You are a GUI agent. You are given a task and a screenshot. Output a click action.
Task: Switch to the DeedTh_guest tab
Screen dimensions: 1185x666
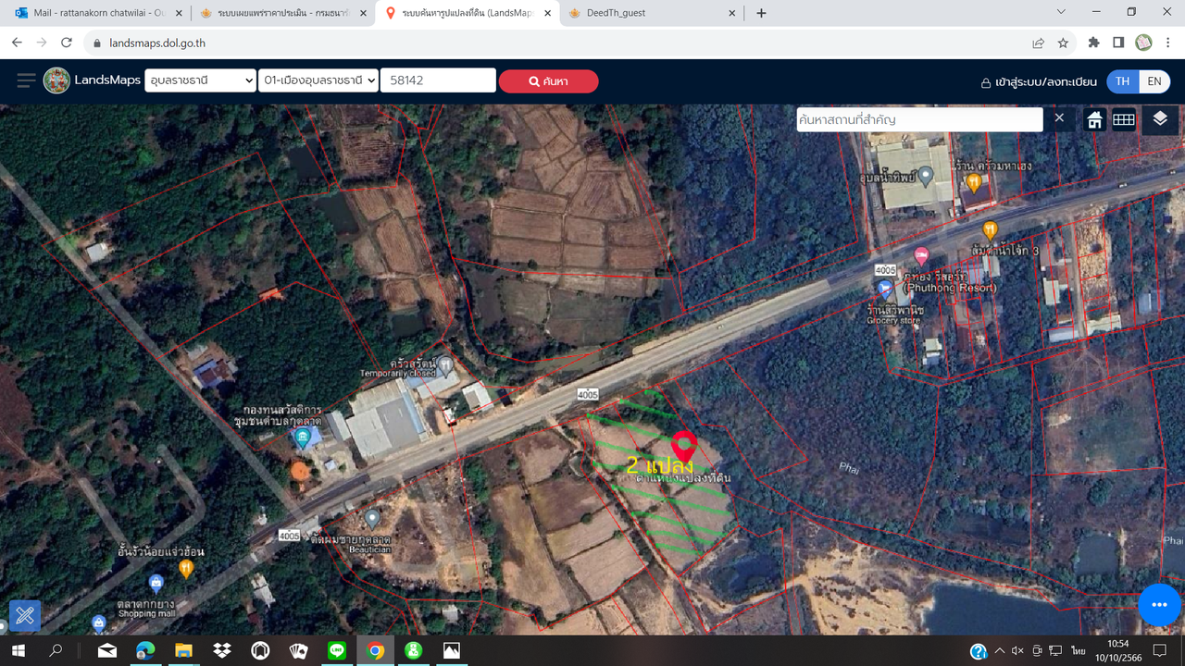pos(652,13)
